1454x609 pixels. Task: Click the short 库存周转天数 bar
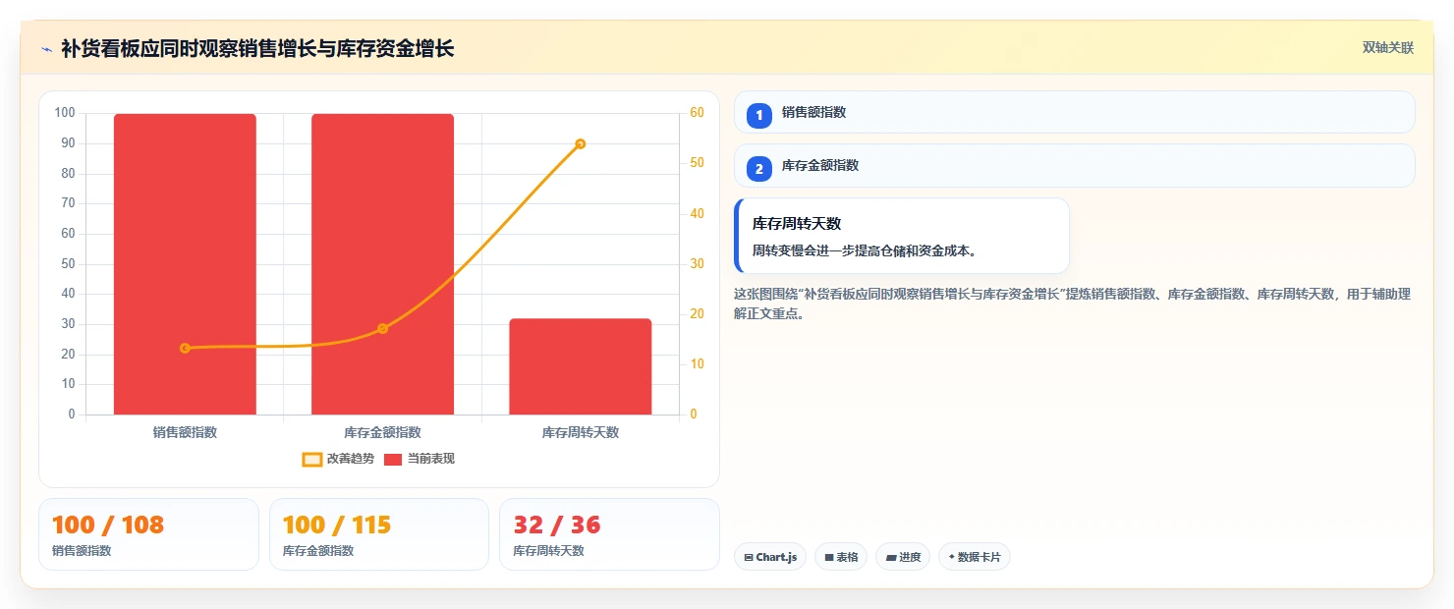click(x=581, y=366)
